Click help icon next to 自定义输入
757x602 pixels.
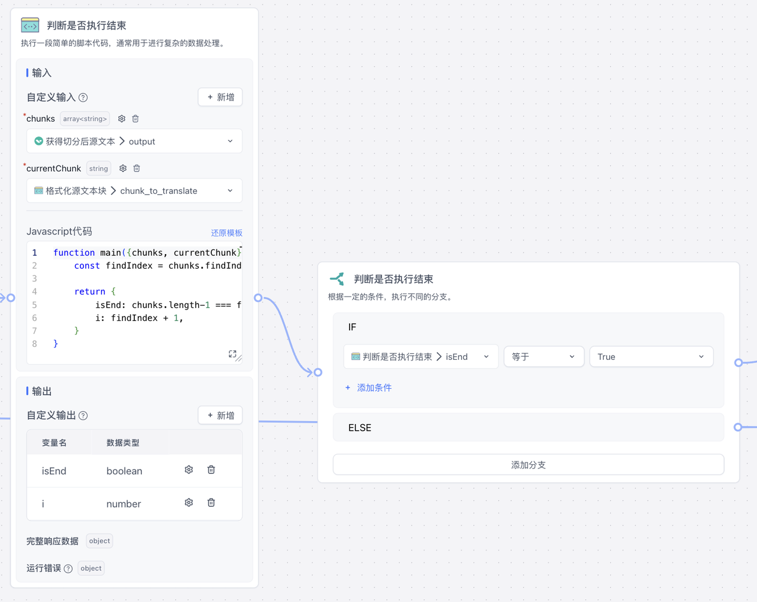pos(83,97)
